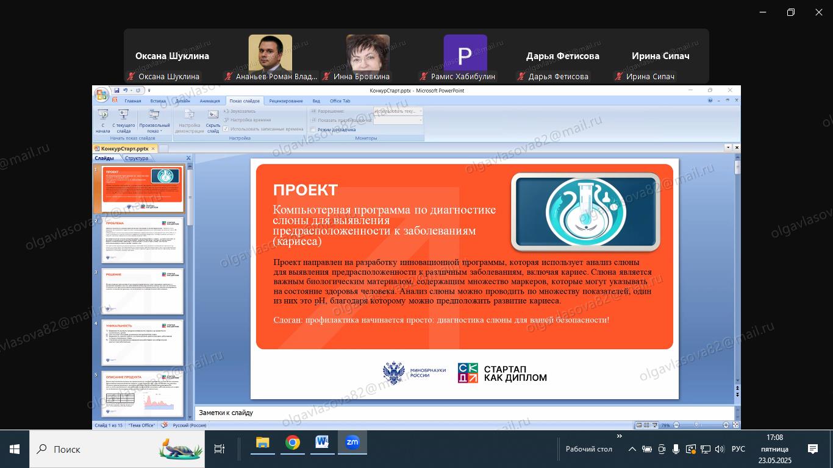The image size is (833, 468).
Task: Click Русский (Россия) language in status bar
Action: [189, 425]
